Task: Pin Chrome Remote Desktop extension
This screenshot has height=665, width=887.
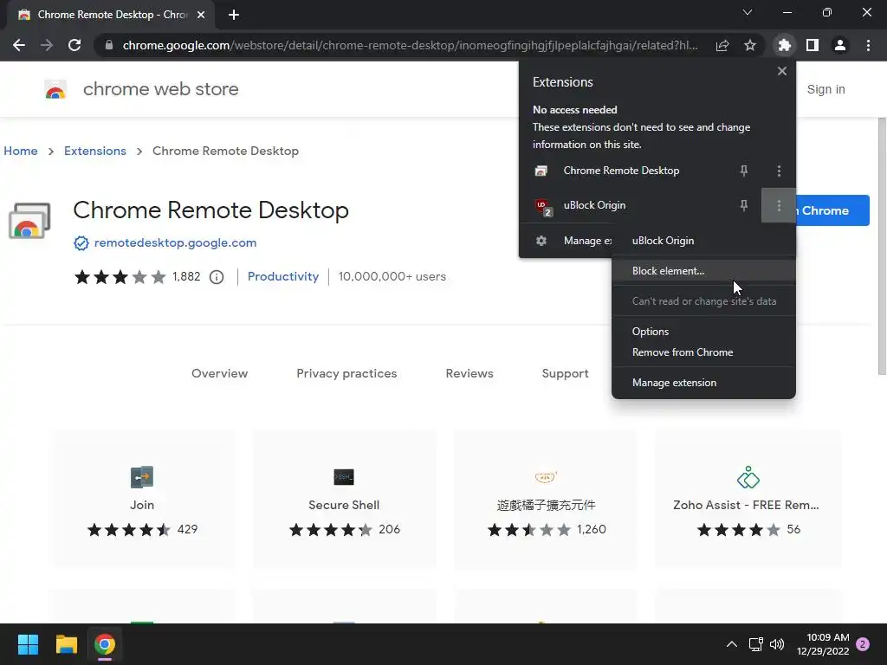Action: click(744, 171)
